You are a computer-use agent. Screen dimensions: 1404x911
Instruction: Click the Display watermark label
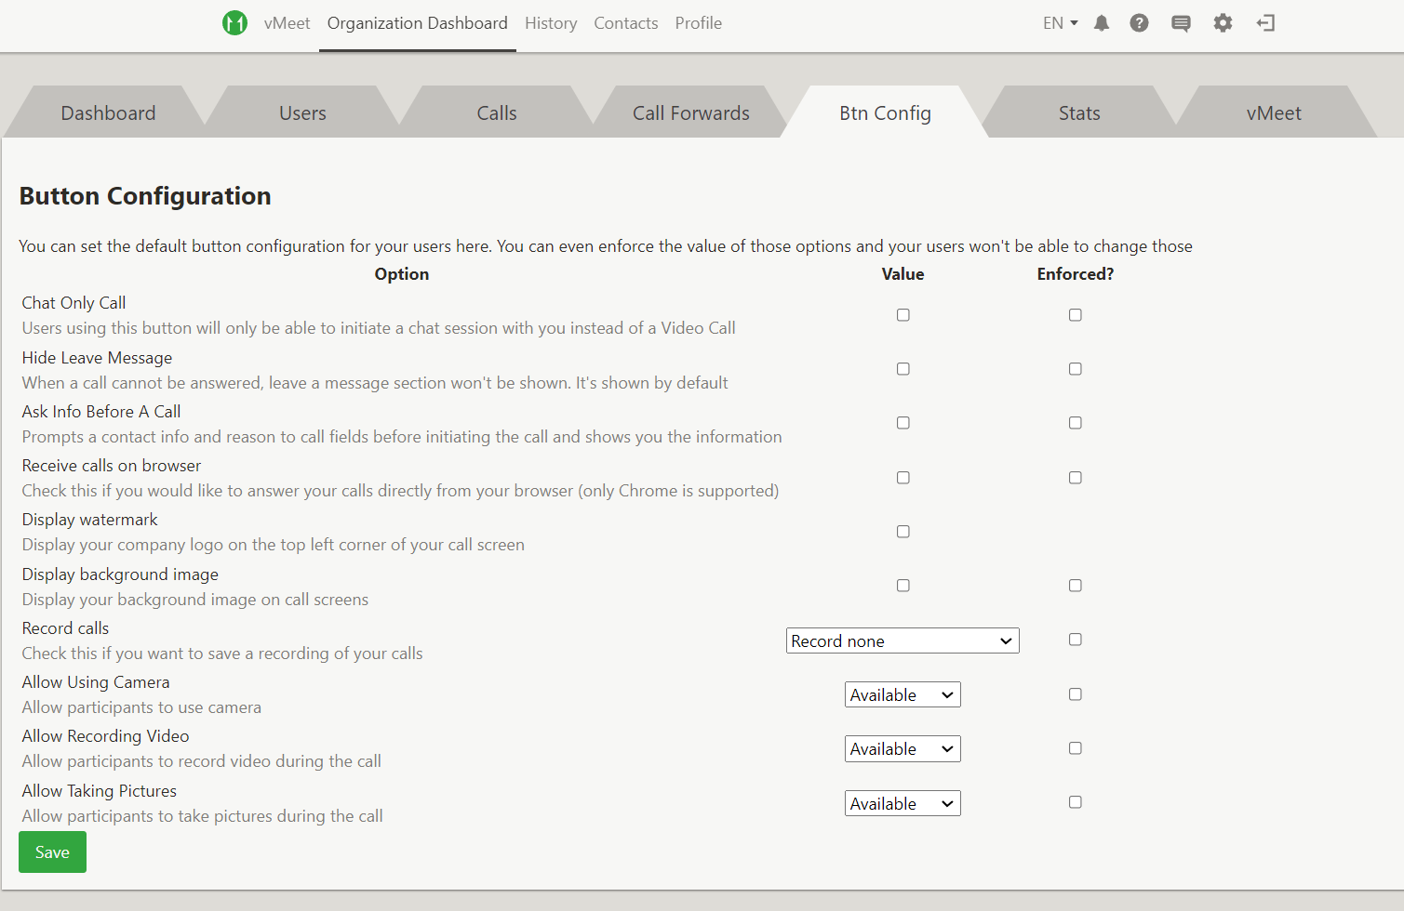coord(90,520)
